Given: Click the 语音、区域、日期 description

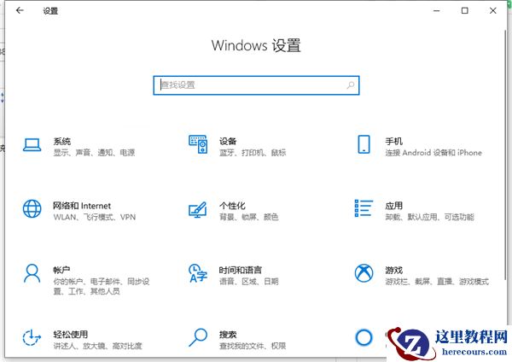Looking at the screenshot, I should (x=249, y=281).
